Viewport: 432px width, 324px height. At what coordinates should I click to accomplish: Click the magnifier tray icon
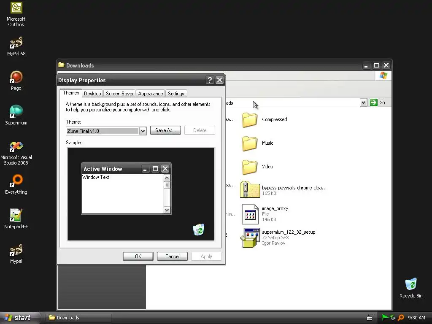(x=401, y=318)
